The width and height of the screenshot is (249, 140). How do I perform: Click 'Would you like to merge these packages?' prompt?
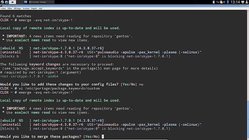pos(40,136)
